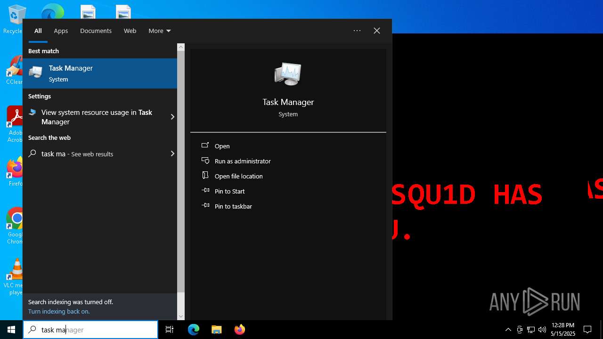Image resolution: width=603 pixels, height=339 pixels.
Task: Click the Show desktop sliver at taskbar end
Action: point(602,330)
